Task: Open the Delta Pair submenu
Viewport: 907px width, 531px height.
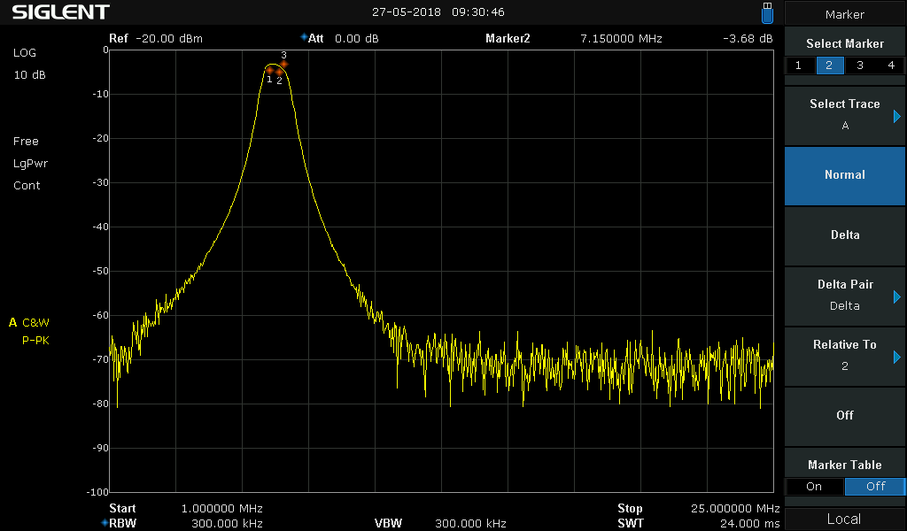Action: pyautogui.click(x=844, y=296)
